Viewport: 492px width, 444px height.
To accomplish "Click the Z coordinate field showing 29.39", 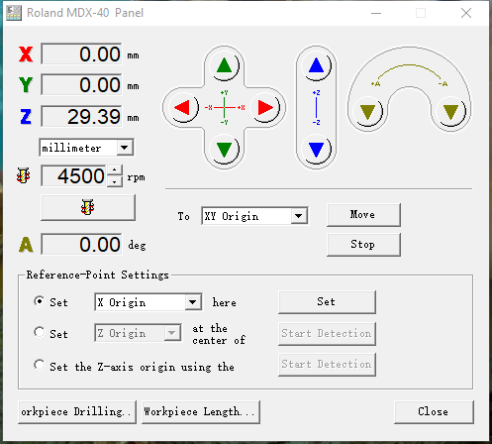I will [81, 116].
